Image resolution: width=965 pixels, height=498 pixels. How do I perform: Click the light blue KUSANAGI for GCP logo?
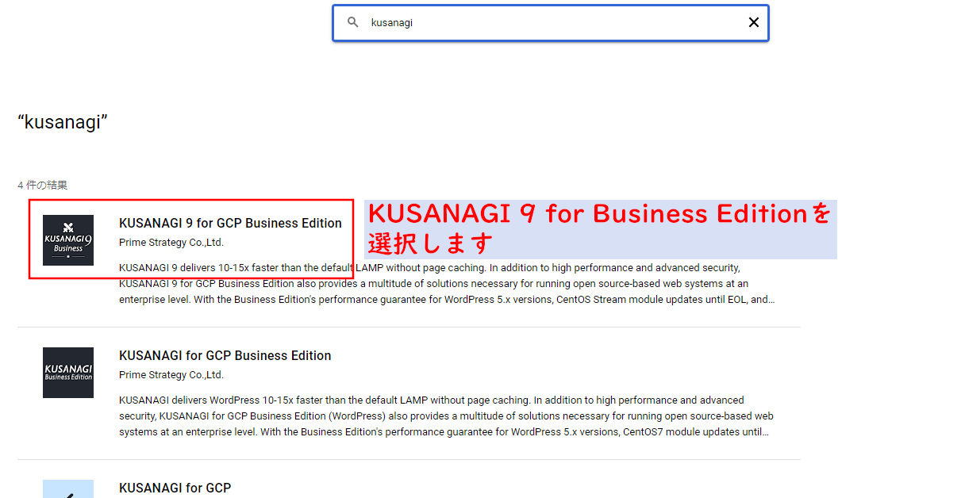(x=68, y=489)
